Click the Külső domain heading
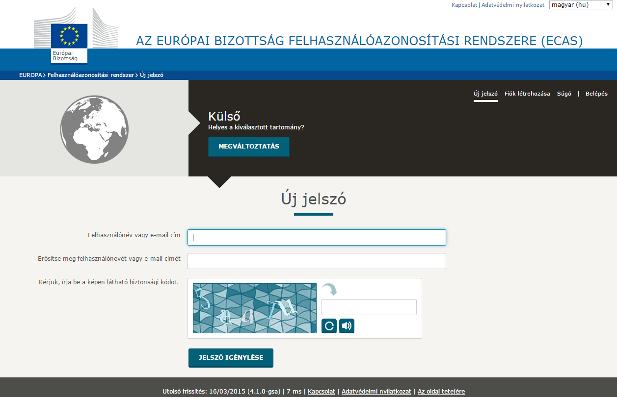 (x=224, y=117)
